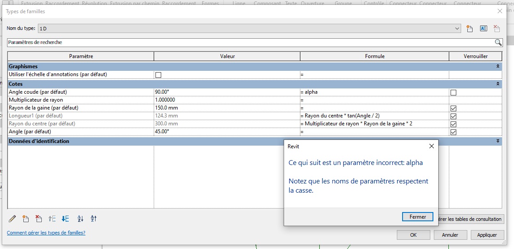The width and height of the screenshot is (514, 249).
Task: Click the search magnifier icon
Action: pos(498,42)
